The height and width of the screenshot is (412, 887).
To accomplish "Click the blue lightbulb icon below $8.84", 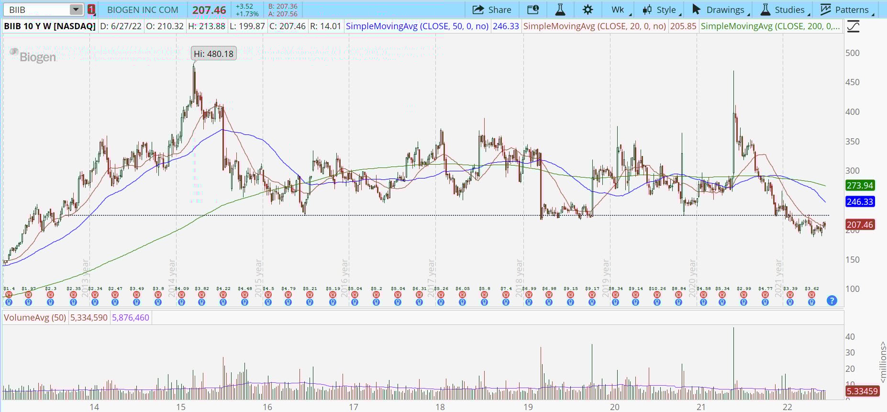I will point(678,302).
